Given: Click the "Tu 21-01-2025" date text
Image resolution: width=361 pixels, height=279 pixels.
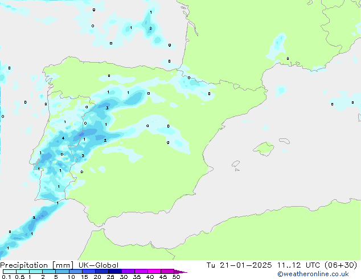Looking at the screenshot, I should (239, 265).
